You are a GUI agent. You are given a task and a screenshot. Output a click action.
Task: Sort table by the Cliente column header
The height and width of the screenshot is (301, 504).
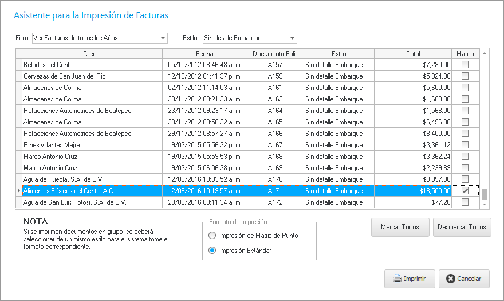pyautogui.click(x=92, y=53)
